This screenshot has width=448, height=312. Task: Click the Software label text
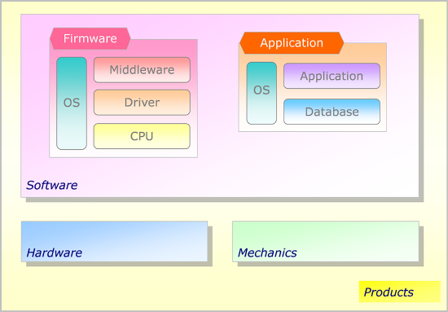coord(51,186)
